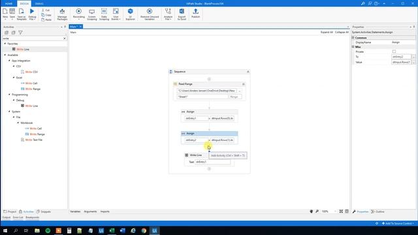Click the New file icon in ribbon
The width and height of the screenshot is (418, 235).
tap(5, 14)
